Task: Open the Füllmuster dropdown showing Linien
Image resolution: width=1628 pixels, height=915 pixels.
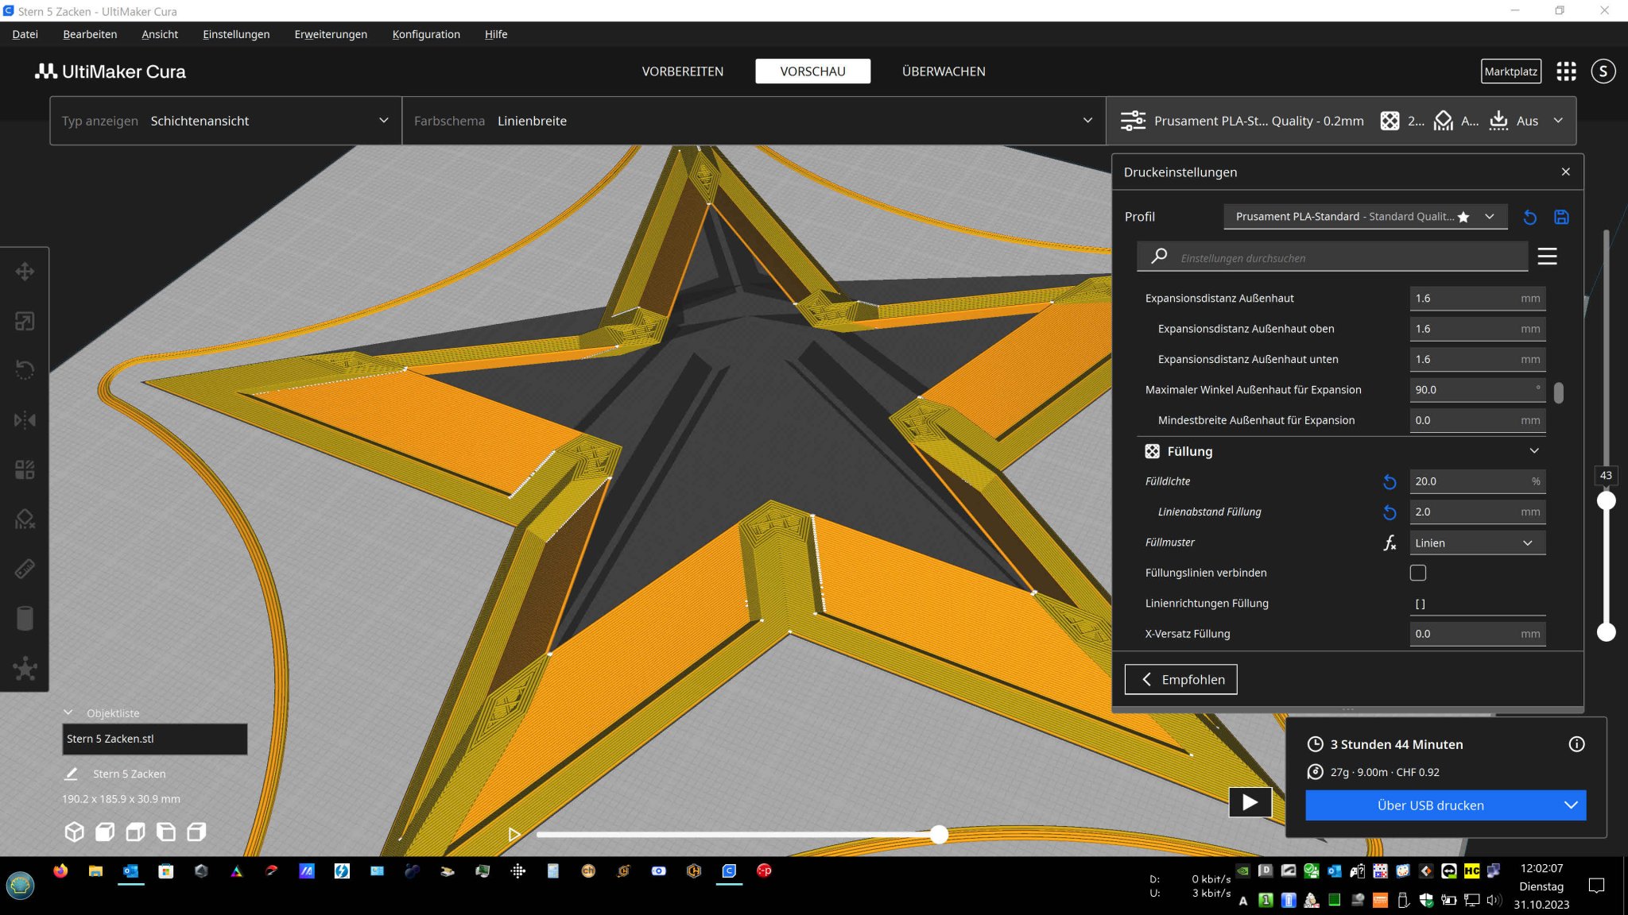Action: point(1476,542)
